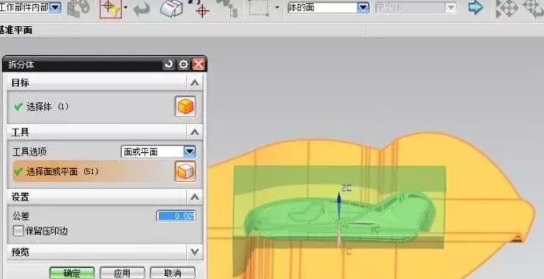The height and width of the screenshot is (279, 544).
Task: Click the blue right arrow icon
Action: [x=475, y=7]
